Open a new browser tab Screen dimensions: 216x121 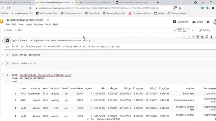pos(158,2)
